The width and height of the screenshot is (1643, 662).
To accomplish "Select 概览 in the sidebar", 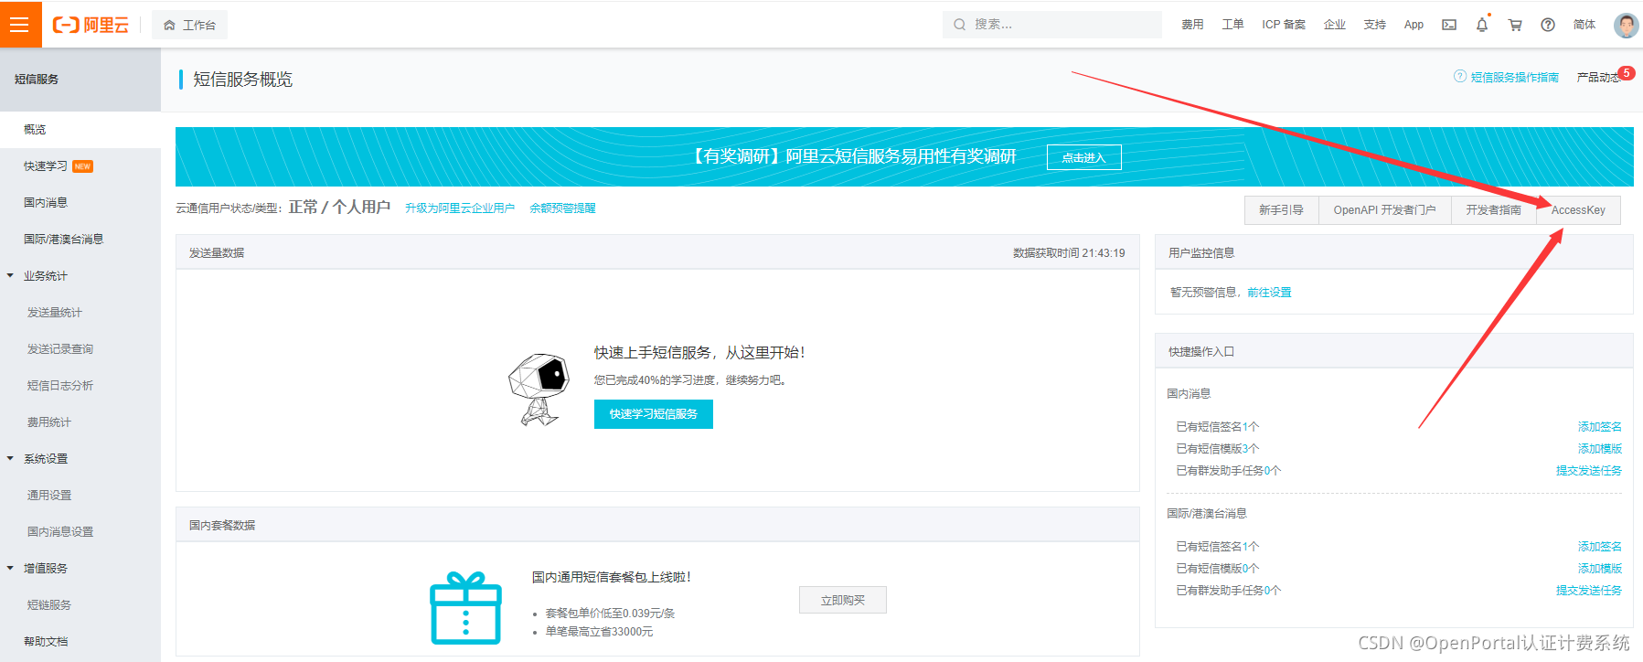I will pos(80,130).
